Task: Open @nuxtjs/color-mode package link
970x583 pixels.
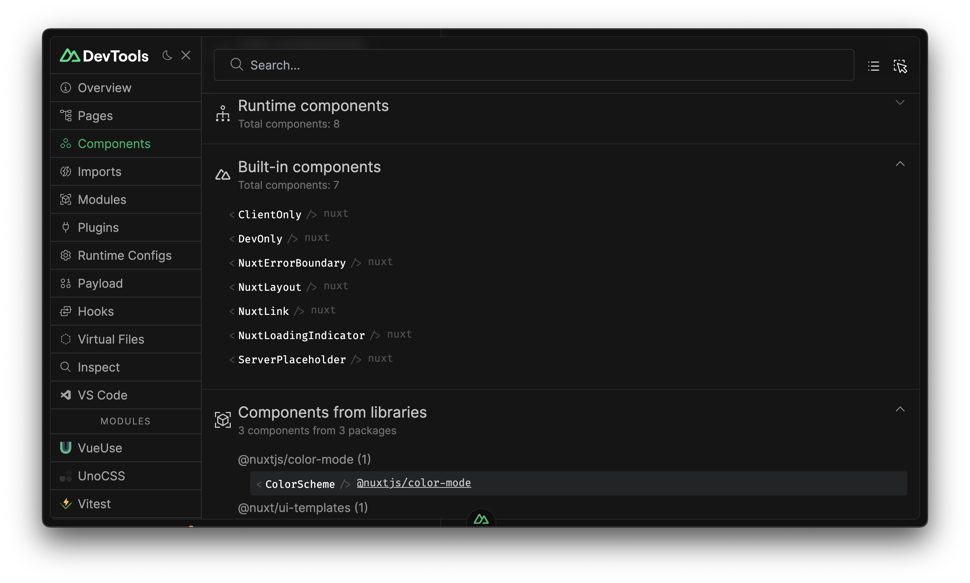Action: point(414,483)
